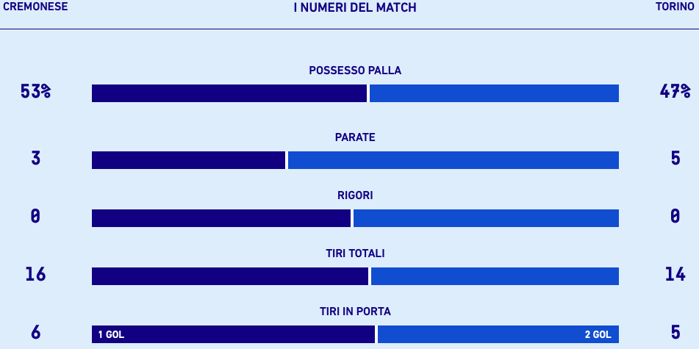
Task: Click the Possesso Palla stat label
Action: 355,71
